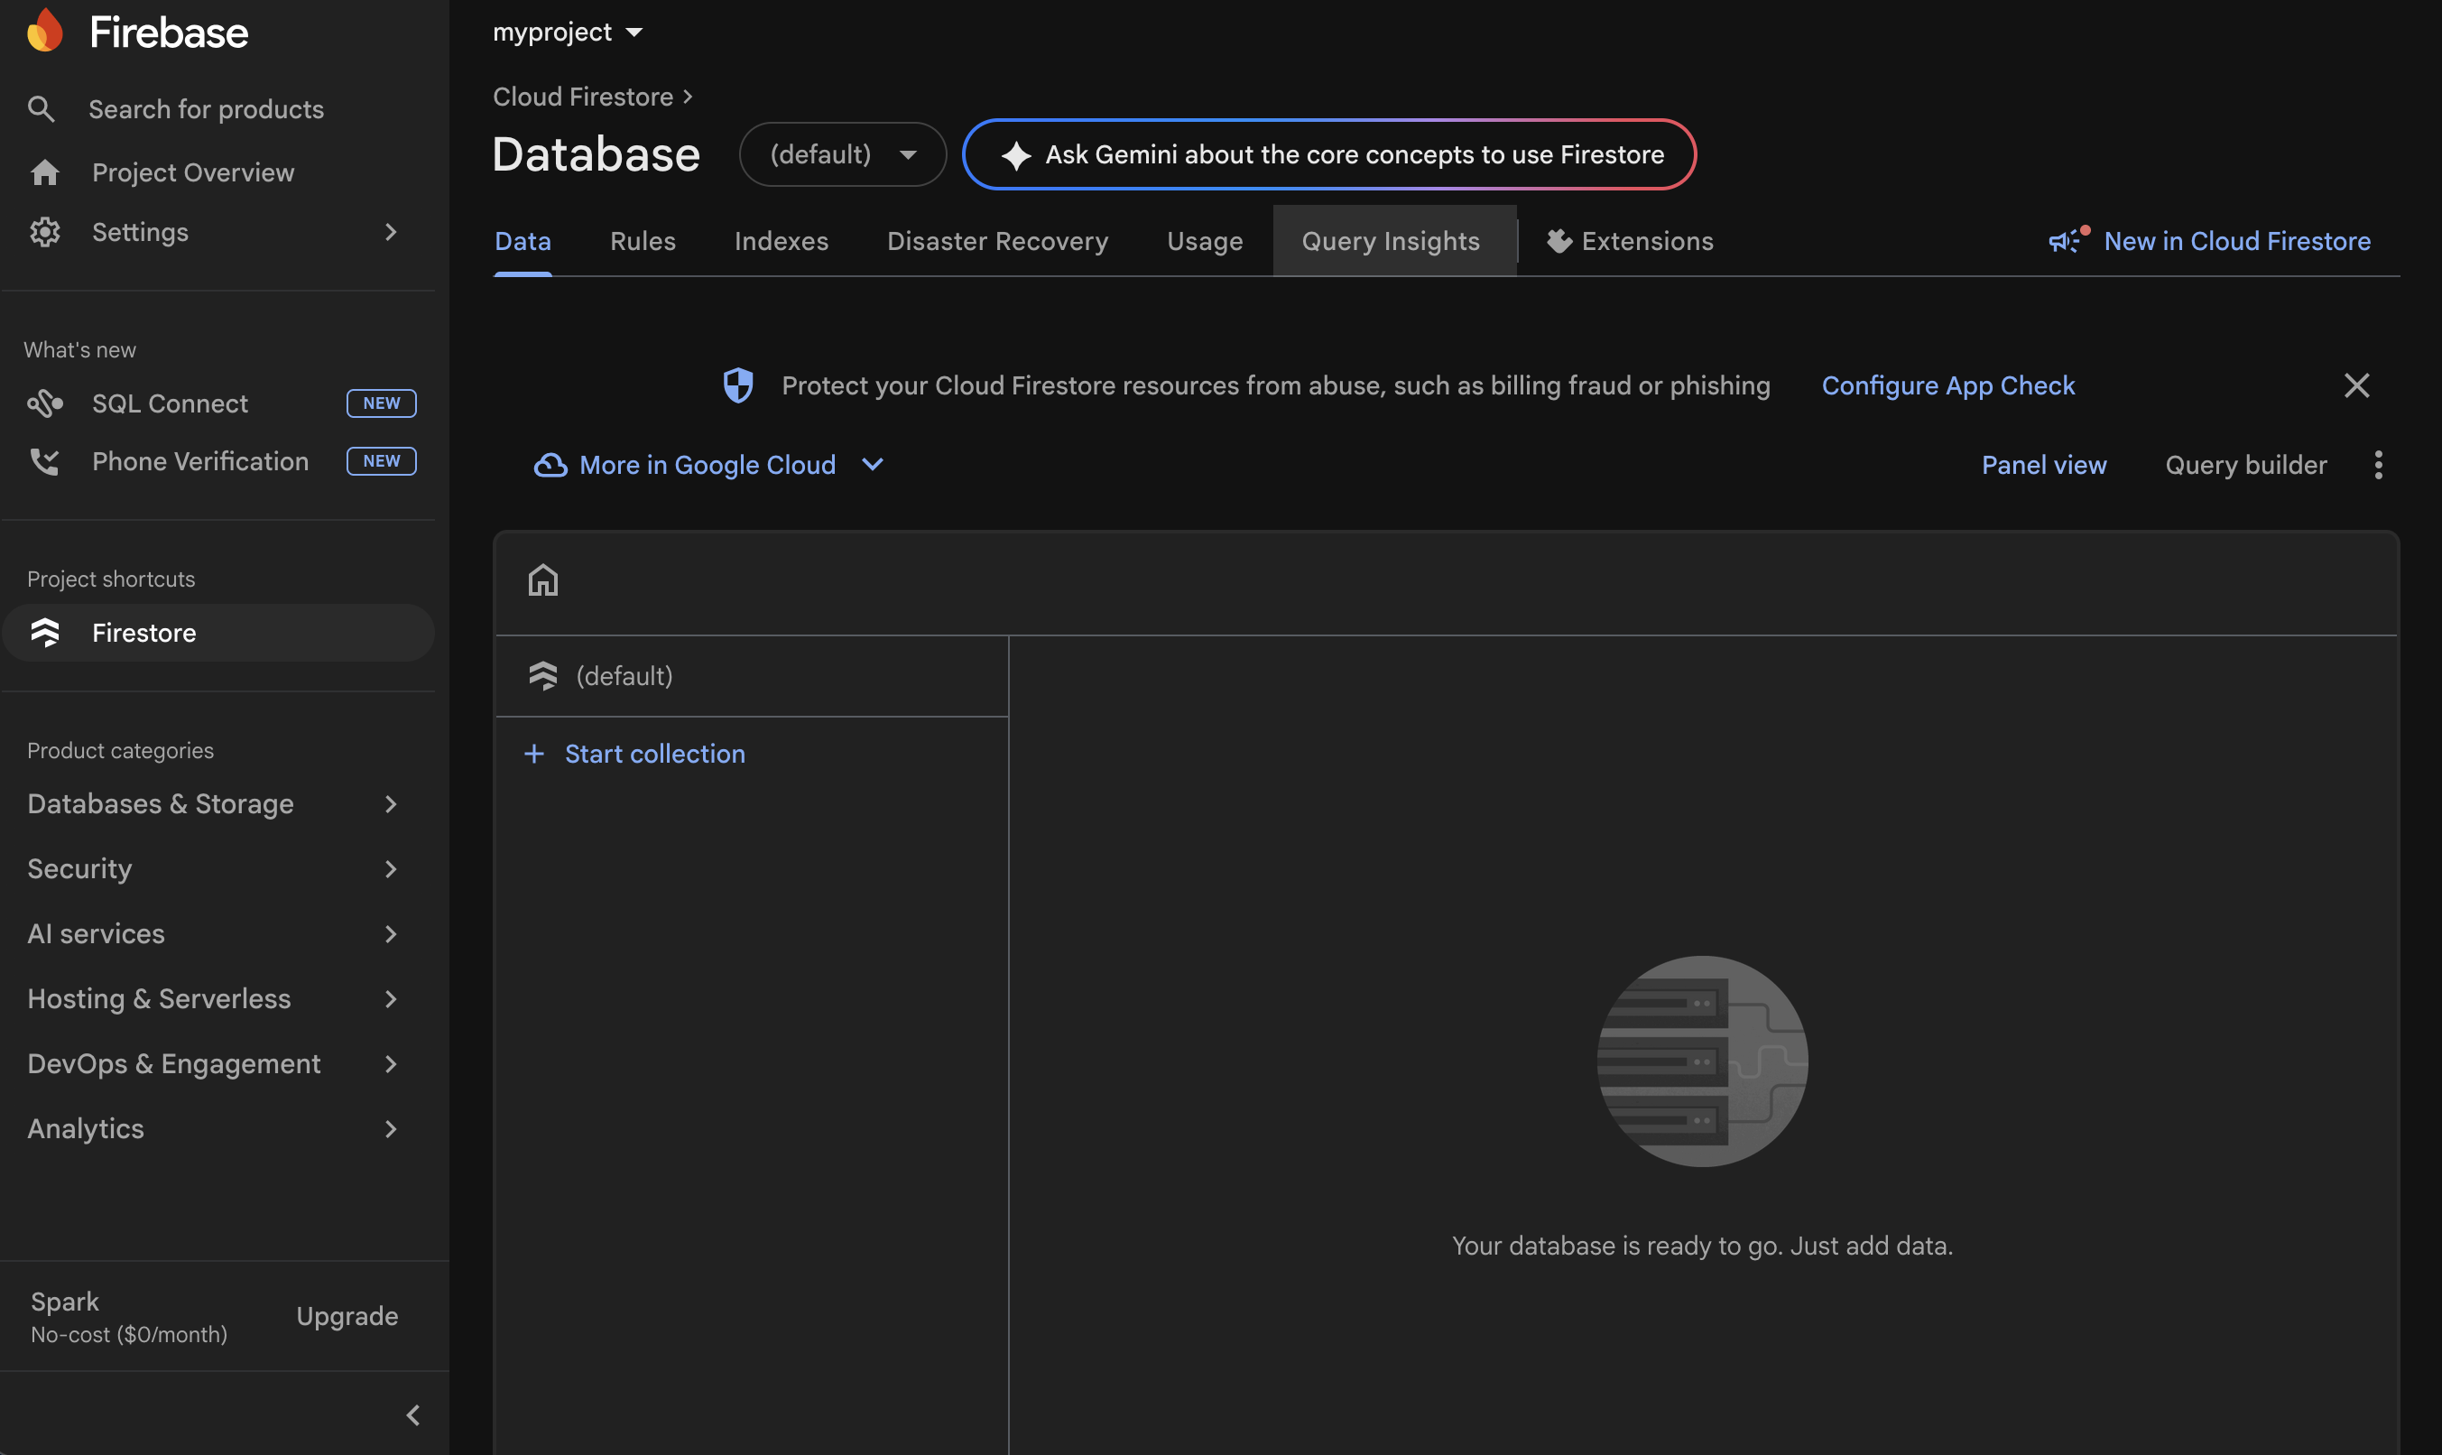Open the myproject project selector dropdown
Image resolution: width=2442 pixels, height=1455 pixels.
pos(568,32)
